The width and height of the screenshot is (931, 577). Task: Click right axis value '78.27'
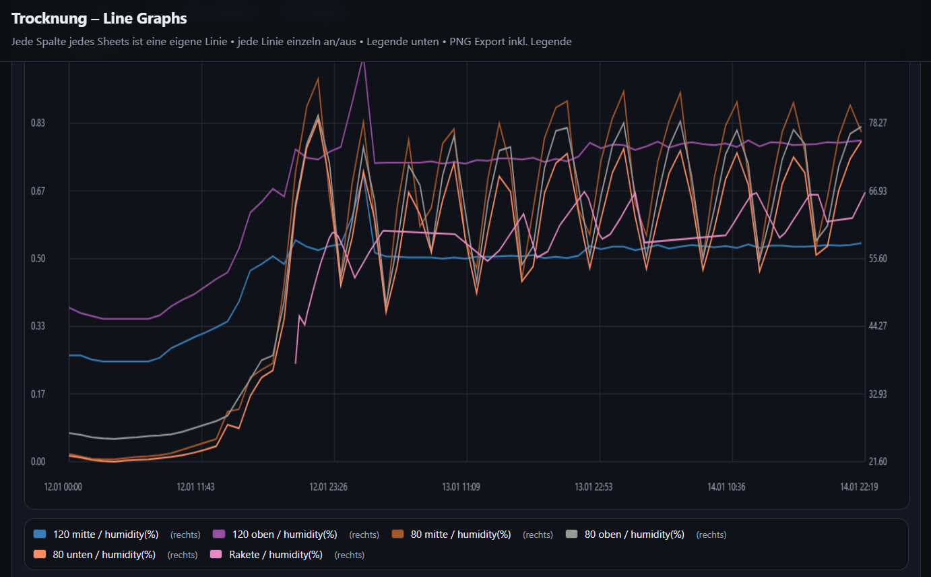coord(878,123)
